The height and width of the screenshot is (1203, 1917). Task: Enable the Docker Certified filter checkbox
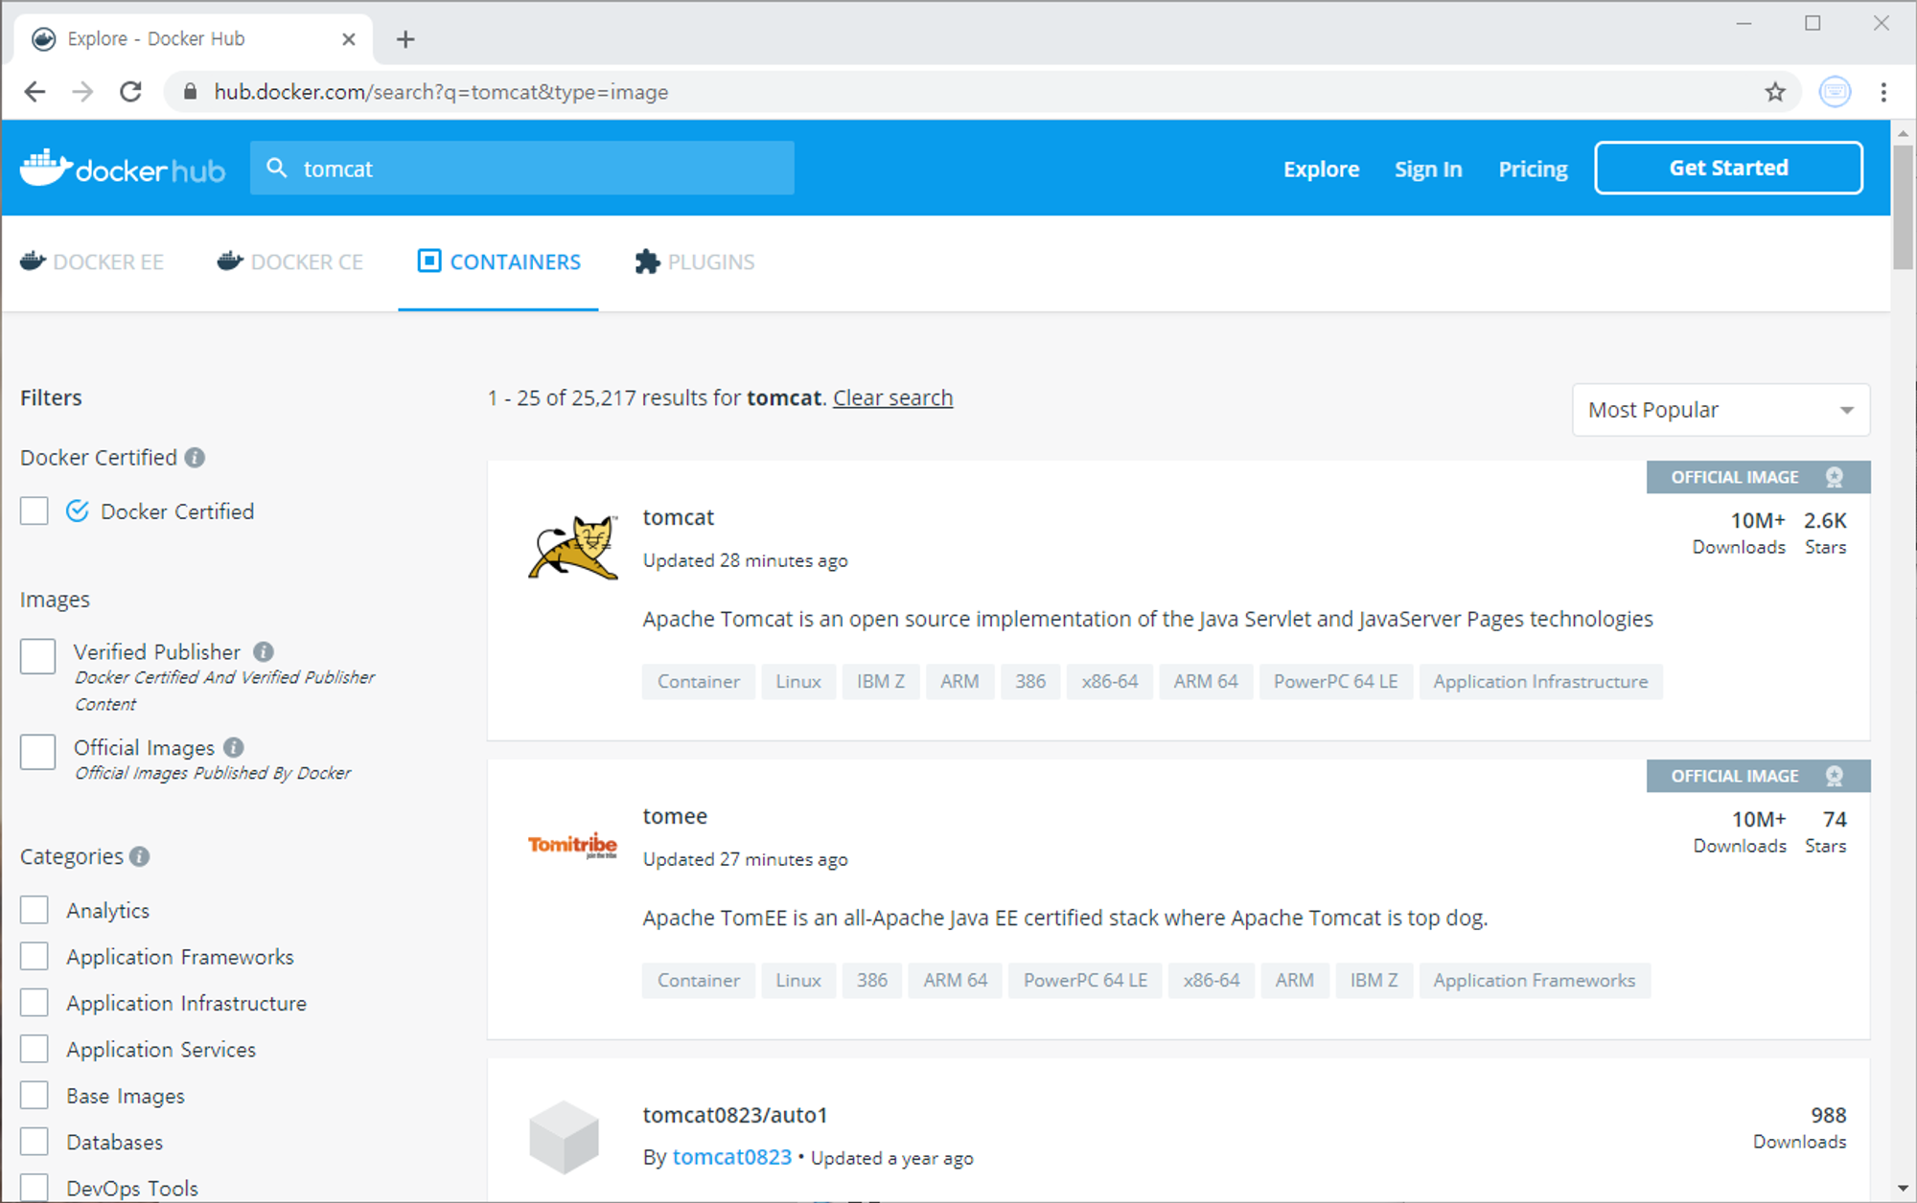35,511
